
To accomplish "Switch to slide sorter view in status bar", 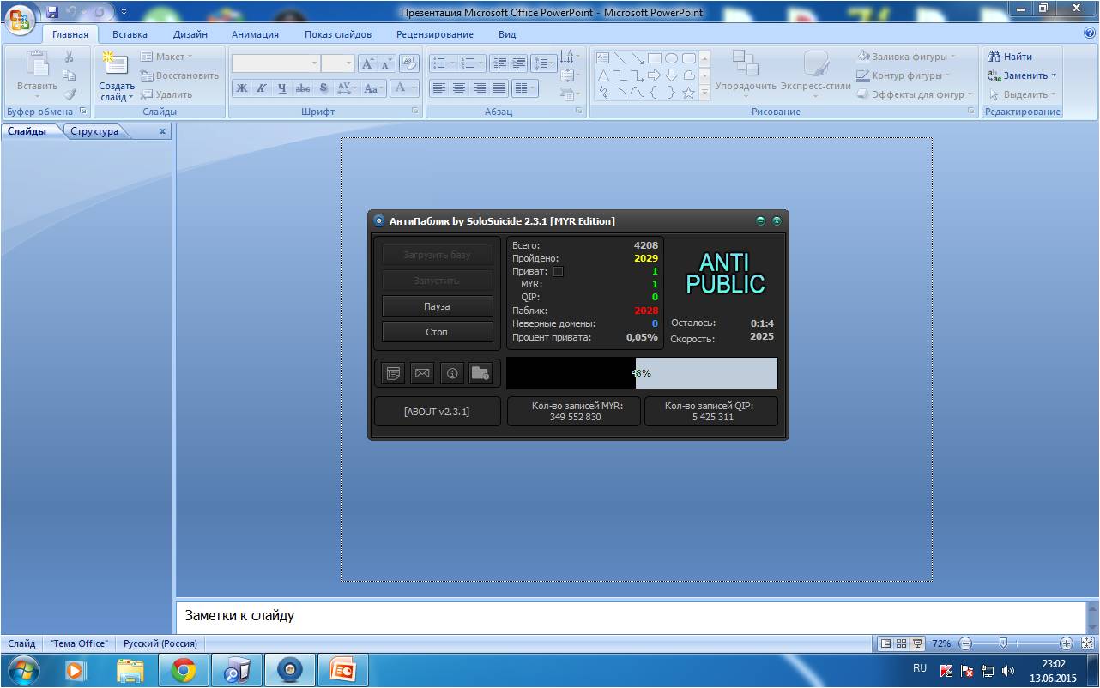I will coord(901,643).
